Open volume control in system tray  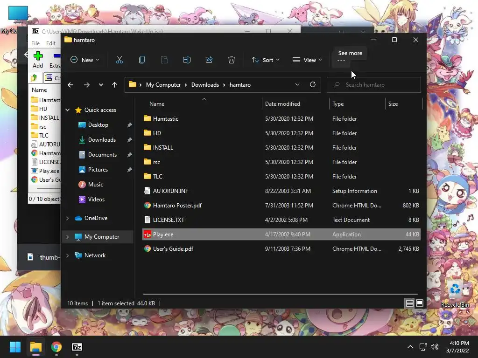[435, 347]
